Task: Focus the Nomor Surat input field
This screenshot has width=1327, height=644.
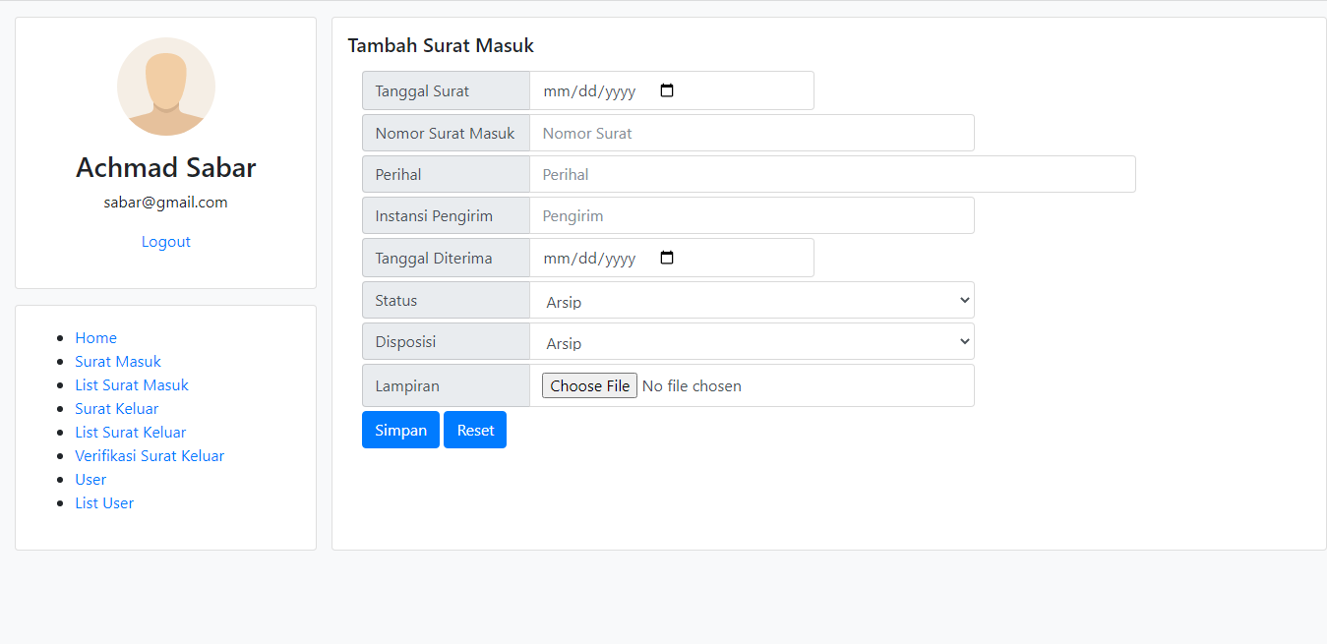Action: pyautogui.click(x=752, y=134)
